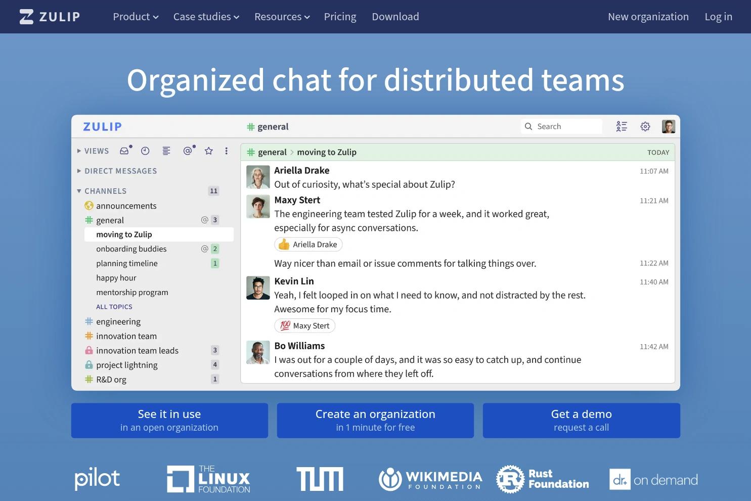This screenshot has height=501, width=751.
Task: Click the TODAY date label
Action: point(658,152)
